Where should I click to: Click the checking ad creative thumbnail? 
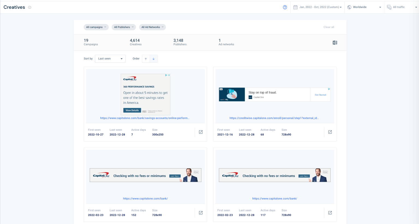145,175
